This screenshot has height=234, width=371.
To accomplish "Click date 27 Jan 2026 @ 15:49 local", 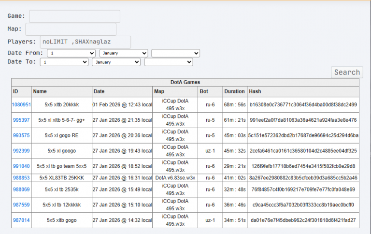I will tap(122, 190).
